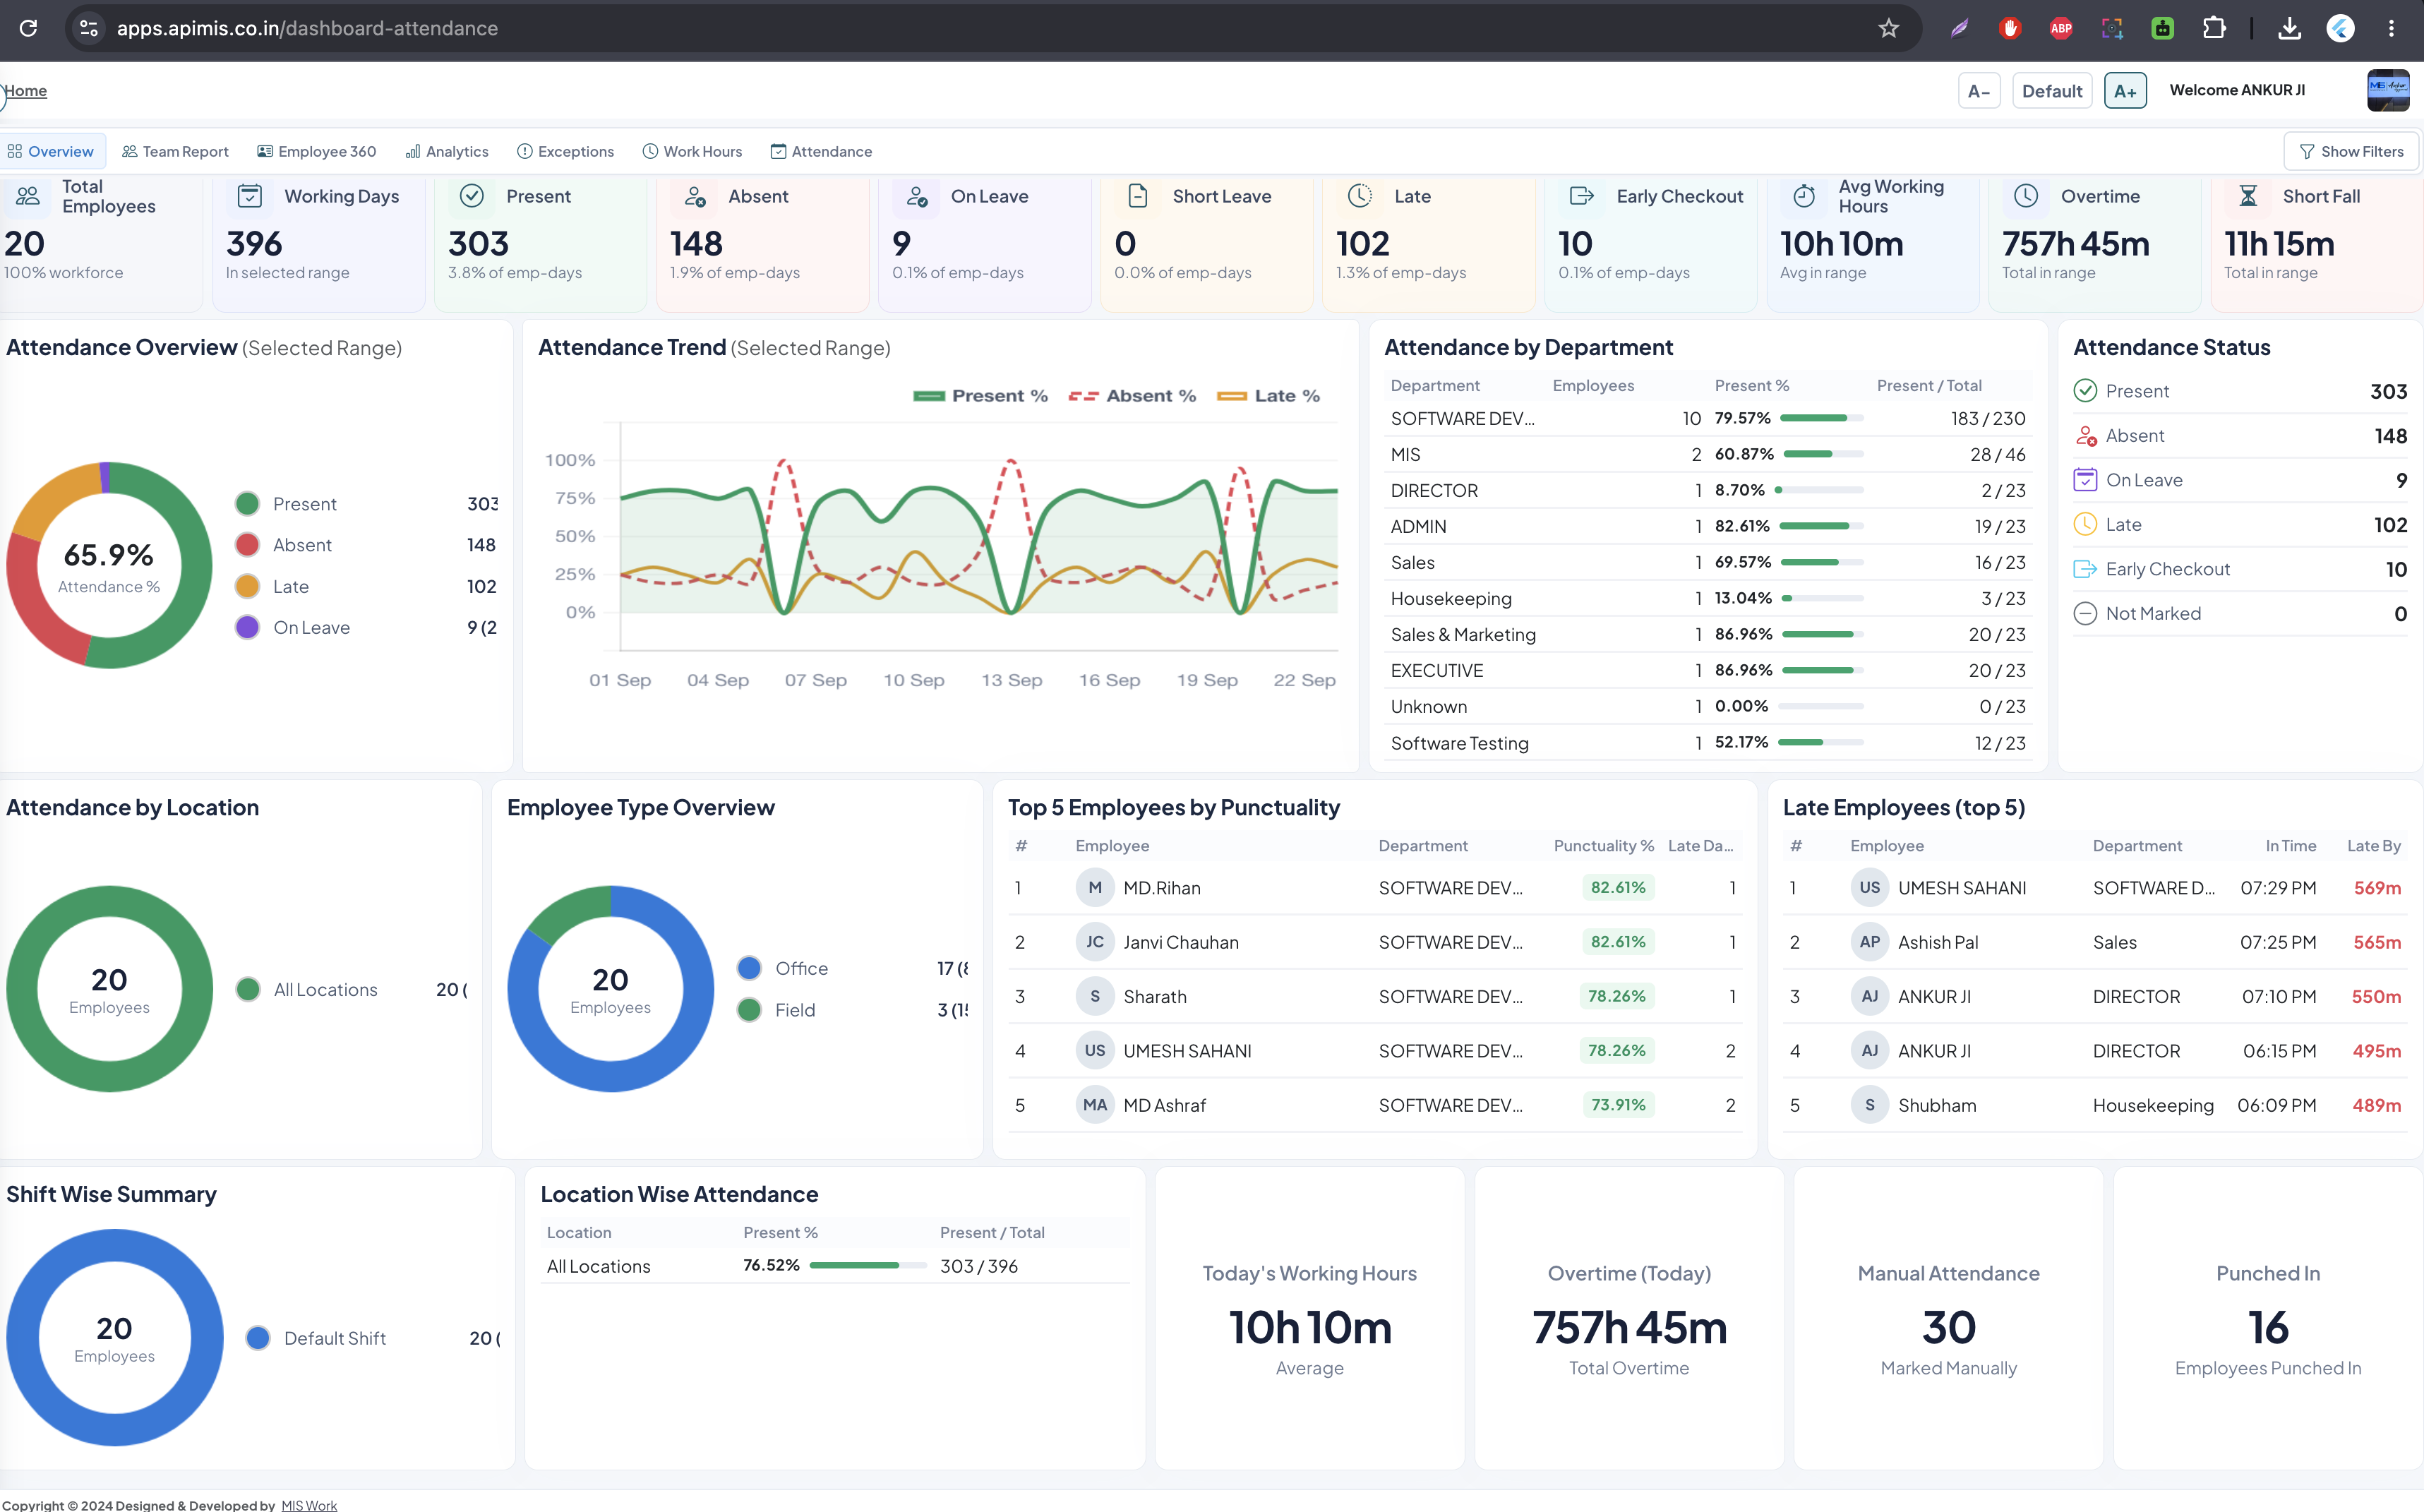The image size is (2424, 1512).
Task: Click MD.Rihan row in punctuality table
Action: coord(1375,888)
